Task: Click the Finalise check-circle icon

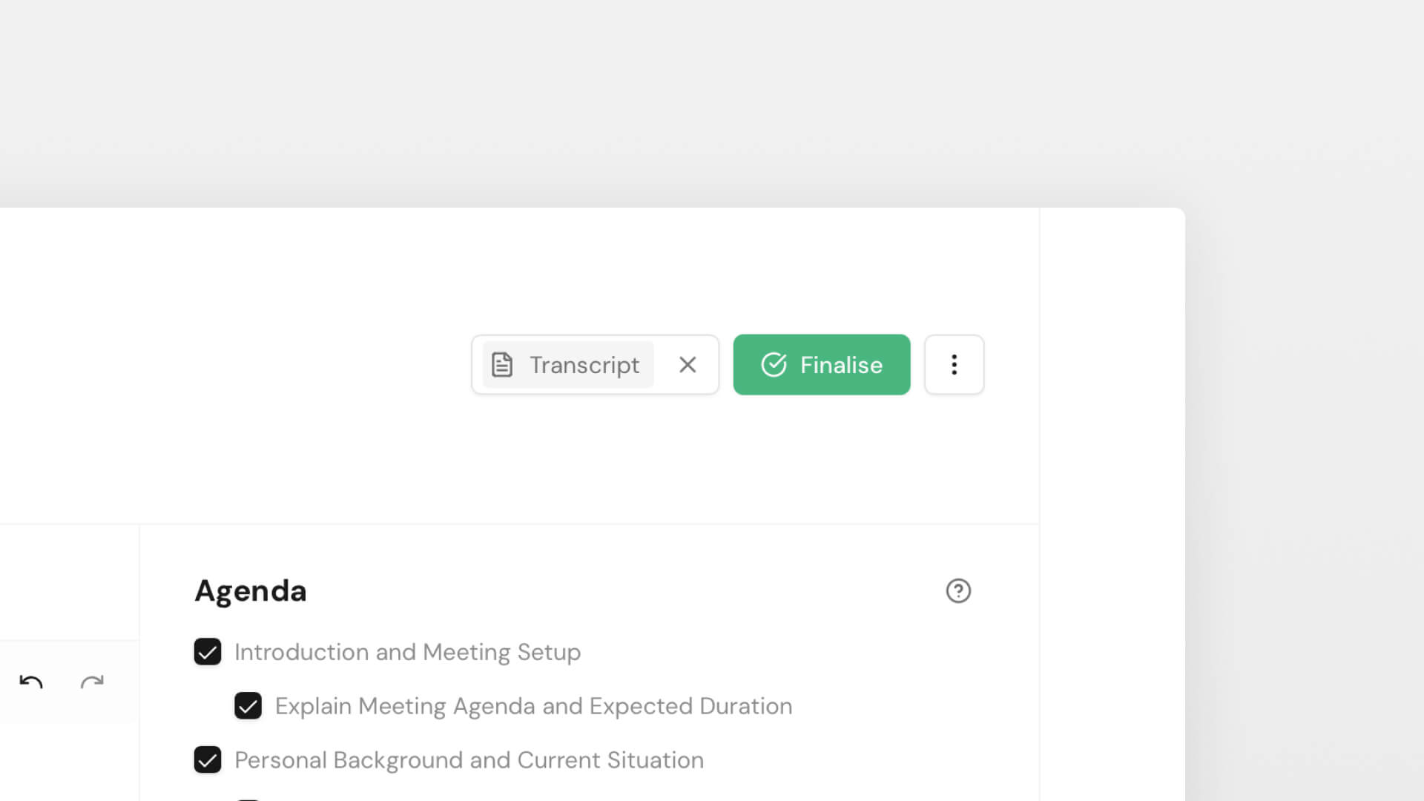Action: tap(774, 365)
